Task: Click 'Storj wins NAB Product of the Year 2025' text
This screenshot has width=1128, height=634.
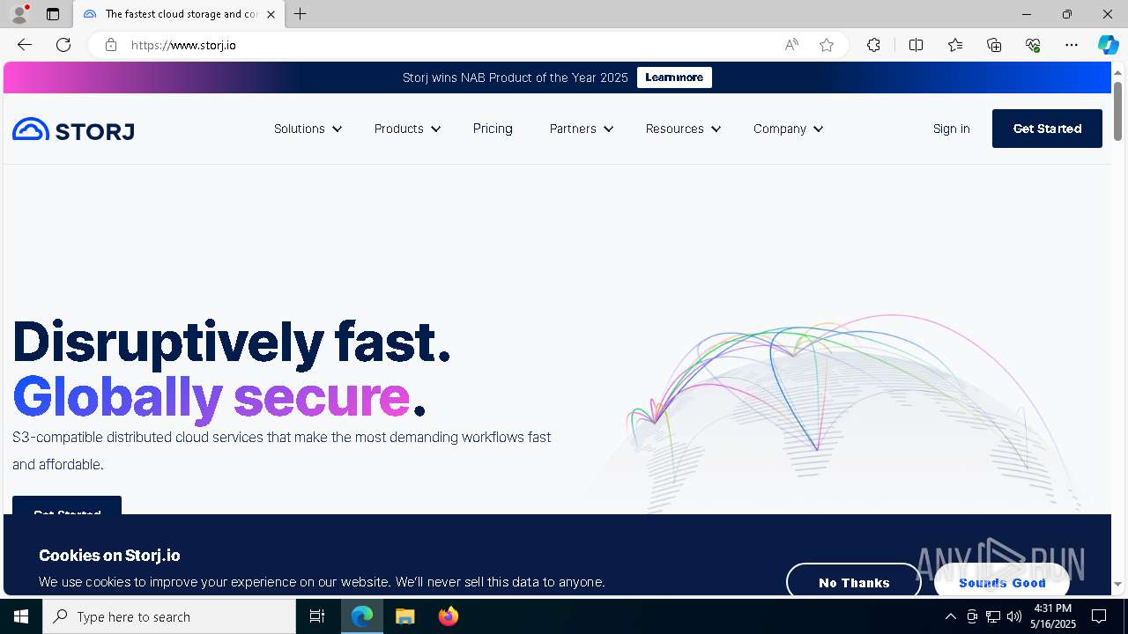Action: pos(516,77)
